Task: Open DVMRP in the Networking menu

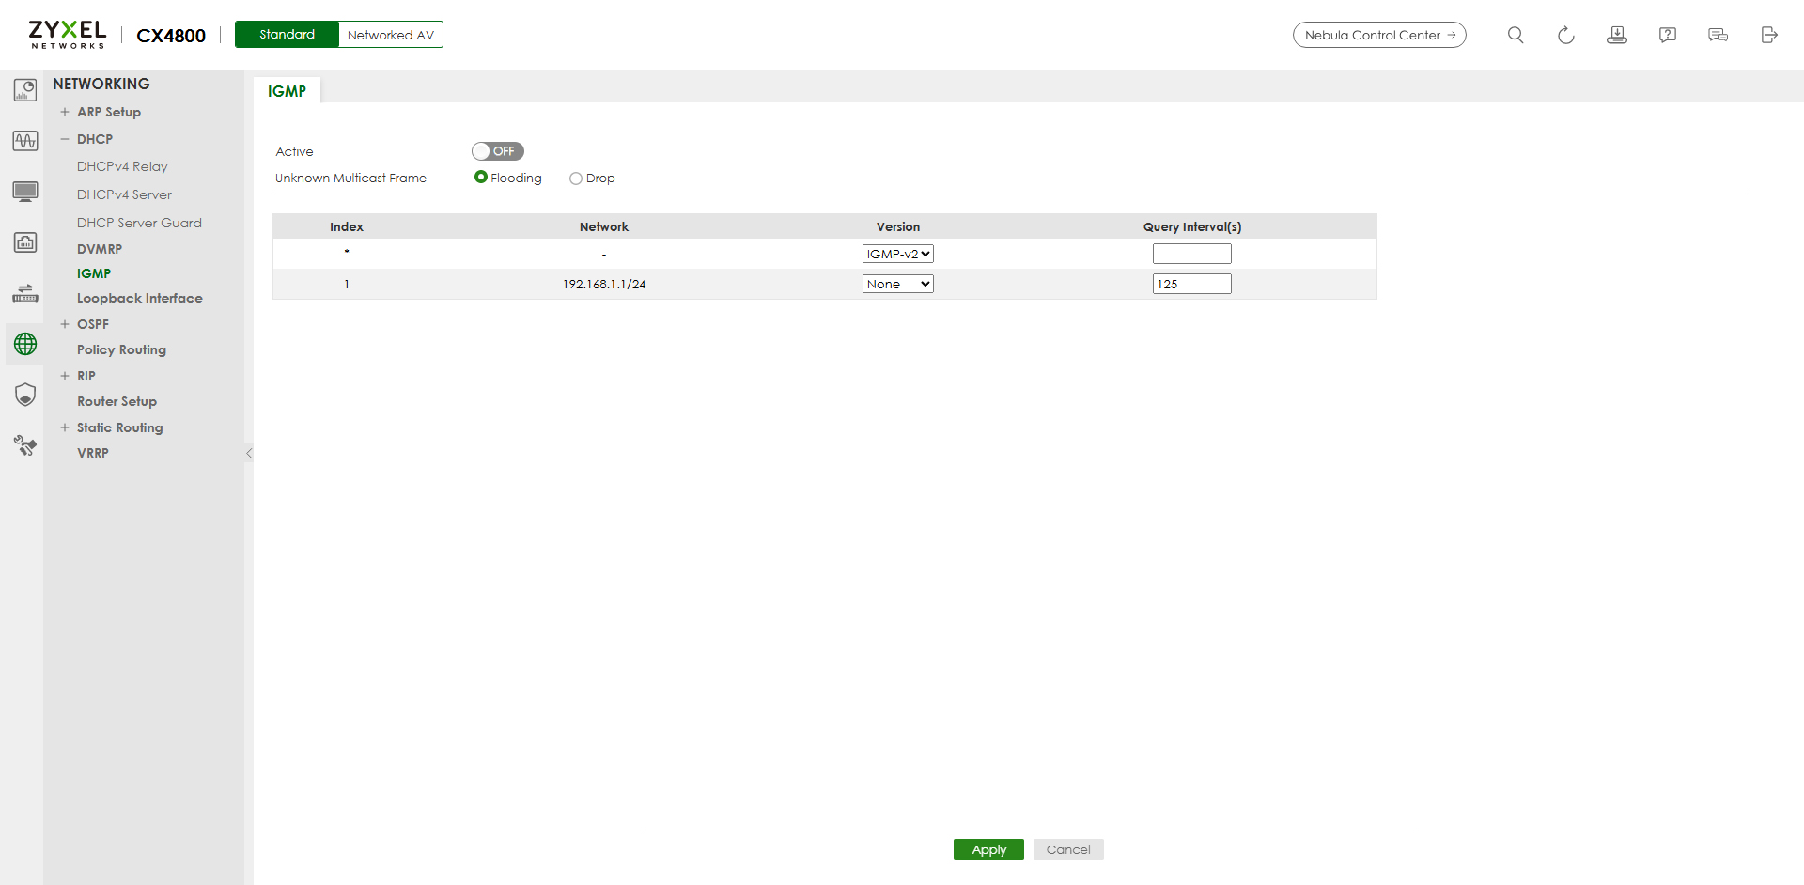Action: (100, 249)
